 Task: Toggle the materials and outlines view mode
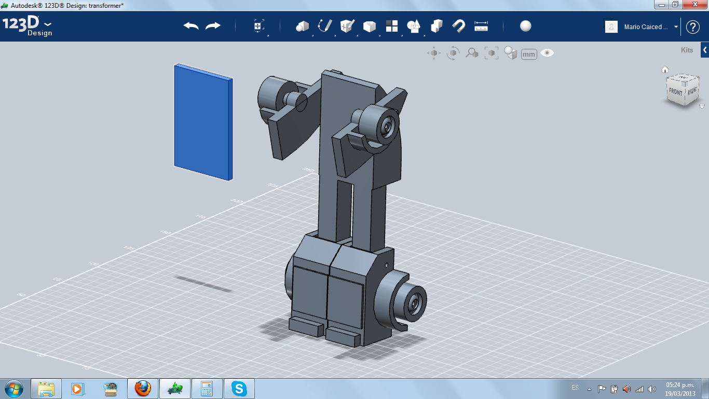[x=511, y=53]
